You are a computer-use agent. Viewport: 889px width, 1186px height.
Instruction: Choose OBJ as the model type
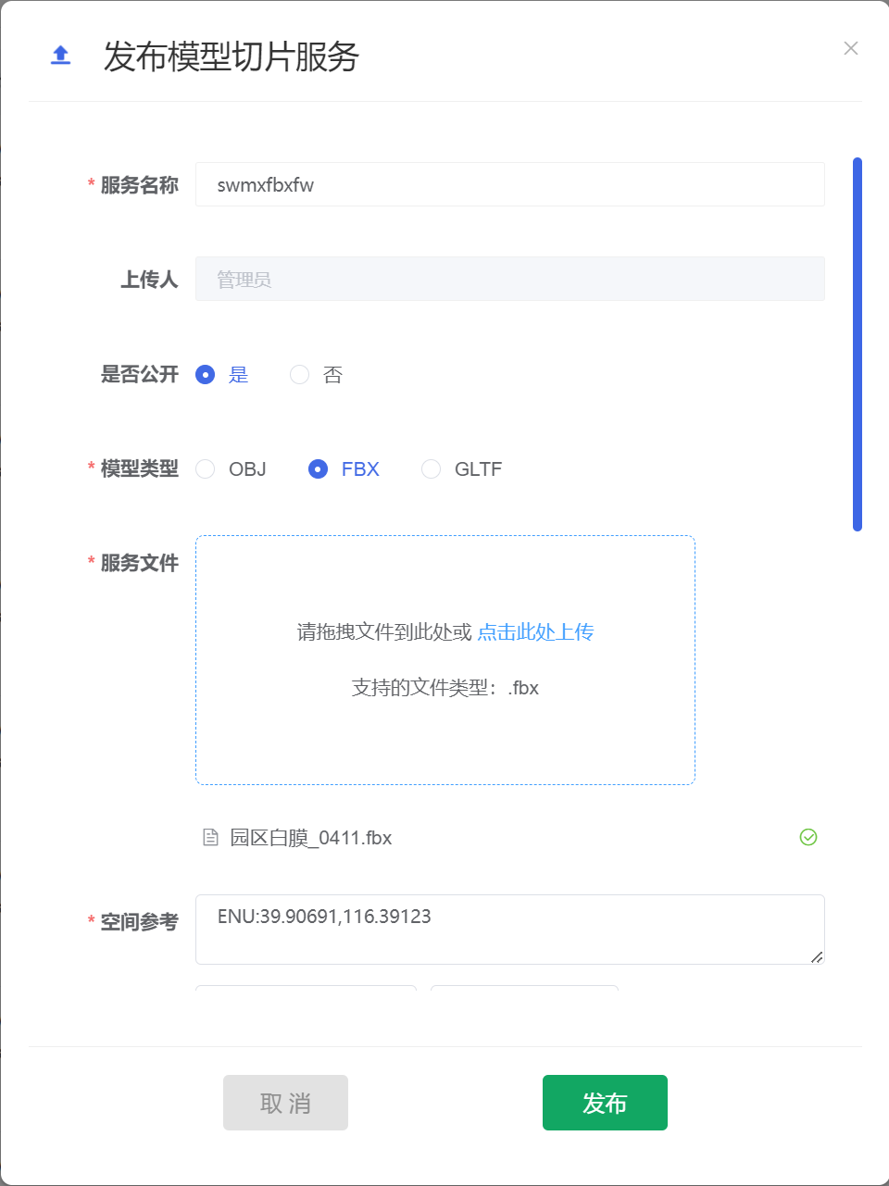click(x=231, y=469)
